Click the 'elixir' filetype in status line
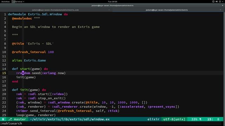Viewport: 225px width, 126px height. [x=153, y=119]
